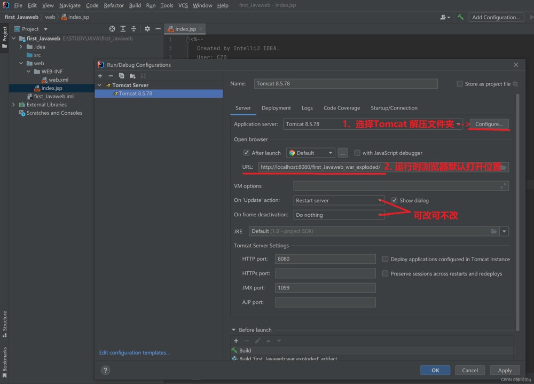
Task: Toggle After launch checkbox
Action: click(x=246, y=153)
